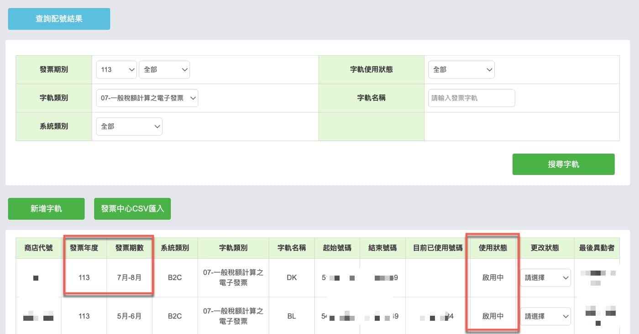Image resolution: width=639 pixels, height=334 pixels.
Task: Click the 字軌名稱 column header in table
Action: click(x=292, y=248)
